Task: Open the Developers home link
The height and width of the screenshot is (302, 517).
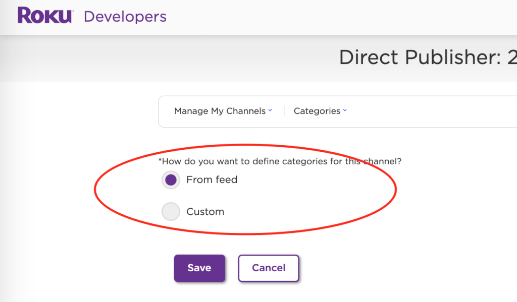Action: pos(125,16)
